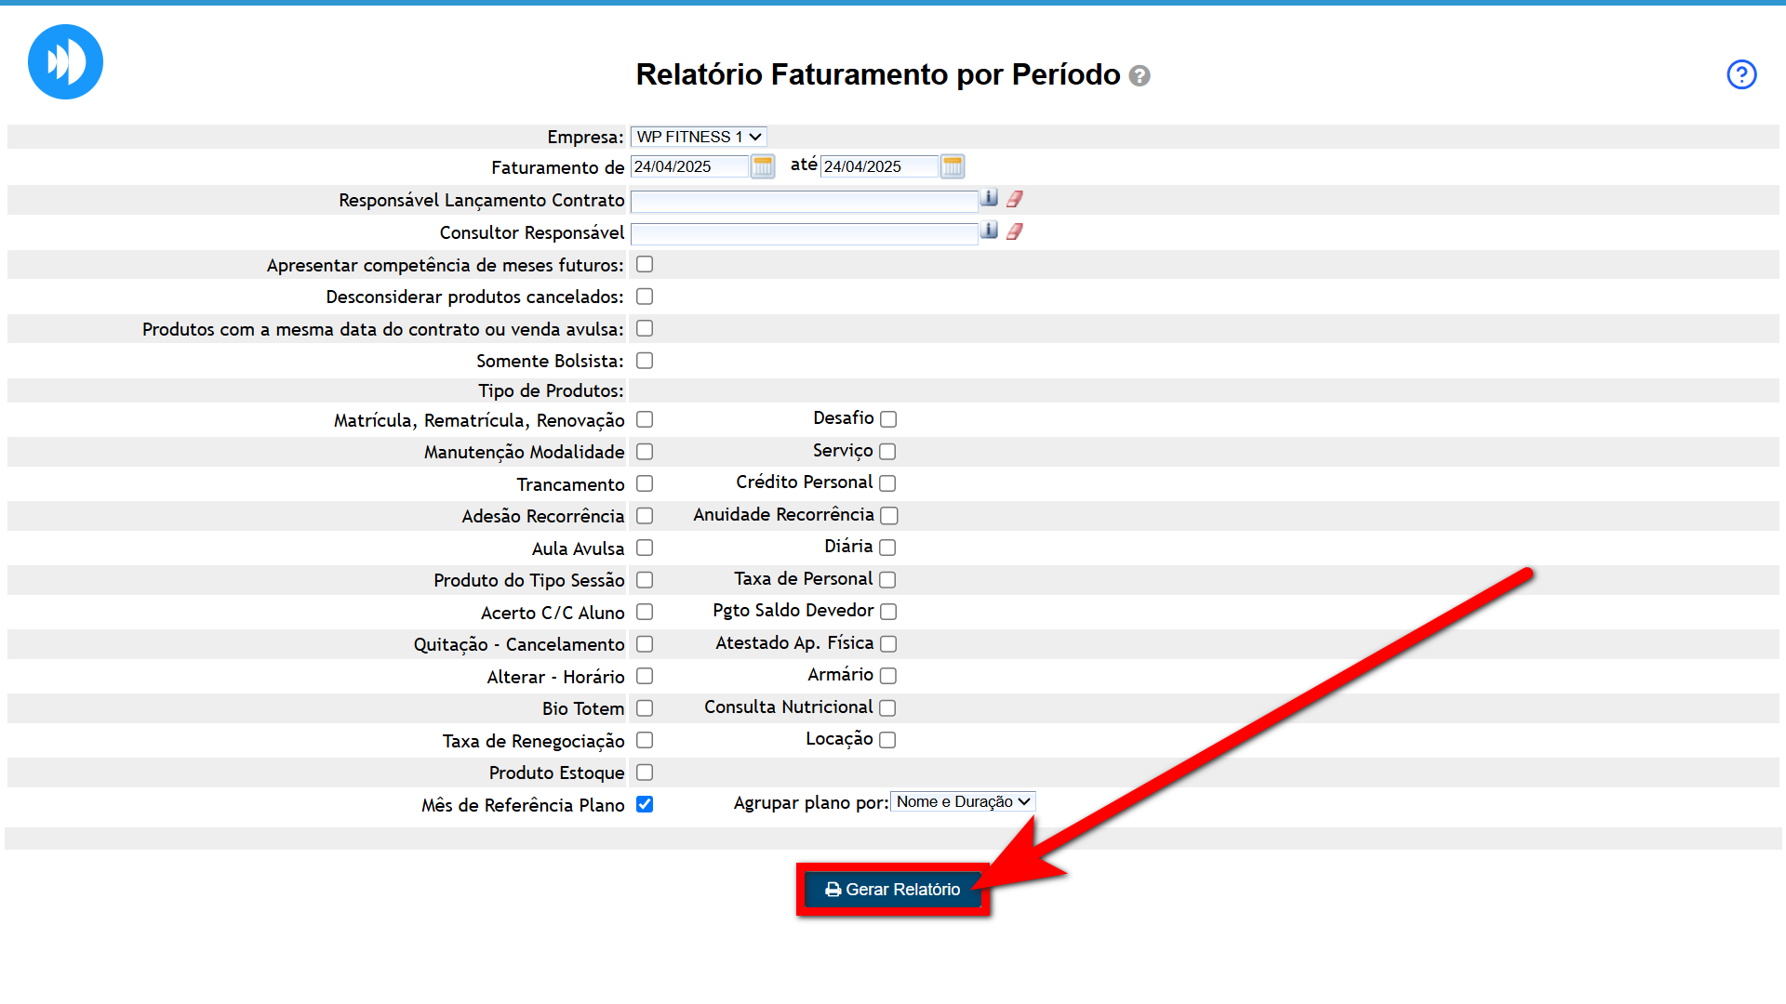The height and width of the screenshot is (1004, 1786).
Task: Uncheck Mês de Referência Plano checkbox
Action: (645, 804)
